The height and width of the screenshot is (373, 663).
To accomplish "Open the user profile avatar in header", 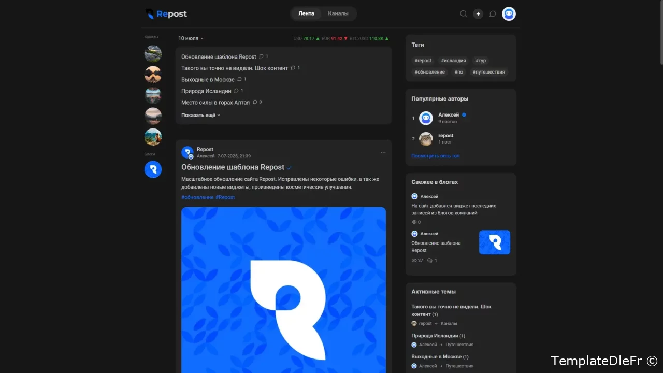I will pos(509,14).
